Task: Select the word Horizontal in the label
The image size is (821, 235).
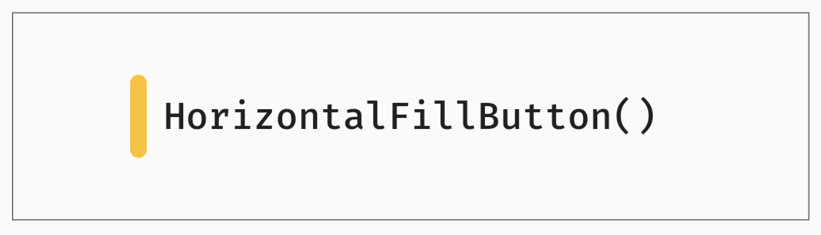Action: pyautogui.click(x=276, y=116)
